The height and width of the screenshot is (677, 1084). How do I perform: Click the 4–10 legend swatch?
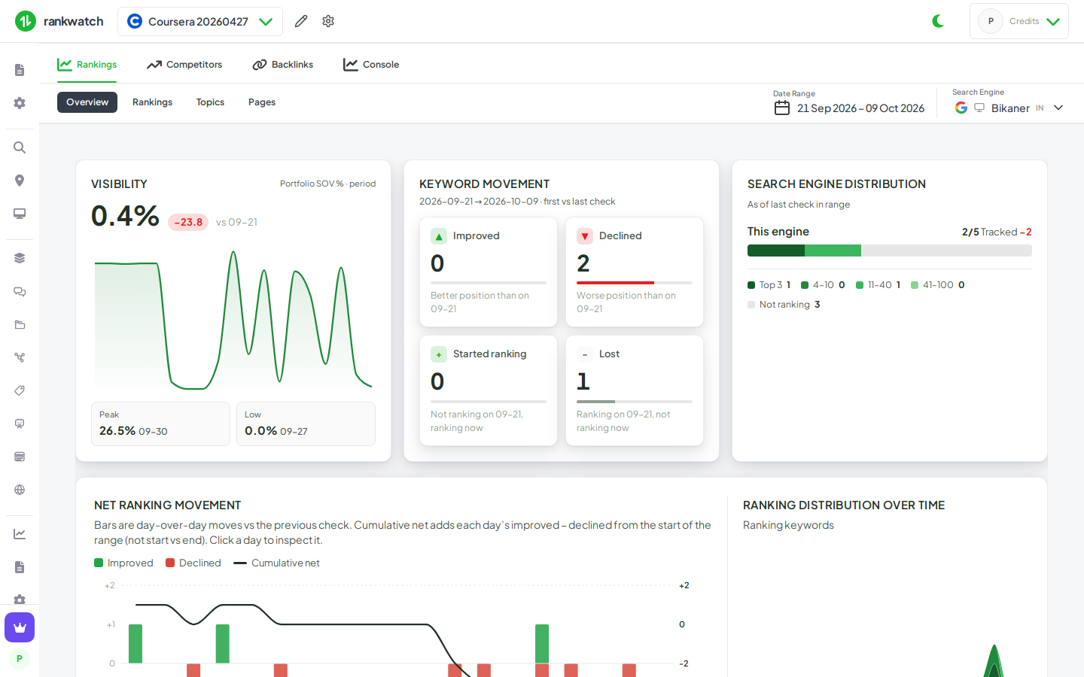pyautogui.click(x=805, y=285)
